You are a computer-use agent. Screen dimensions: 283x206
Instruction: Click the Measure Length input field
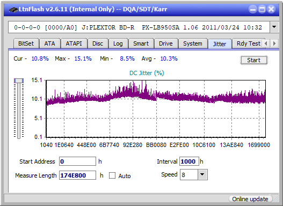(78, 175)
